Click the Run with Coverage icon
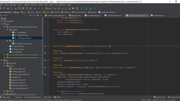Viewport: 180px width, 101px height. tap(62, 8)
